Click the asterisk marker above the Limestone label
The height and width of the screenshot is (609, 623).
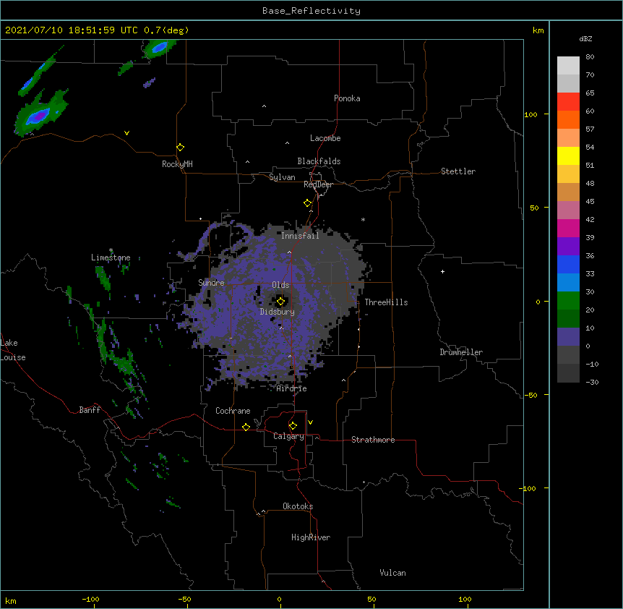pyautogui.click(x=111, y=250)
